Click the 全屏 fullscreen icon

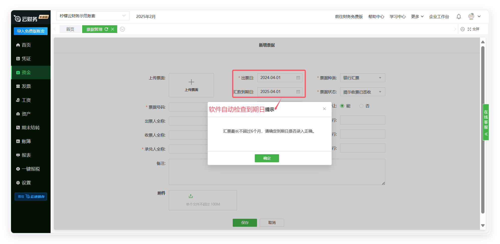[x=469, y=29]
